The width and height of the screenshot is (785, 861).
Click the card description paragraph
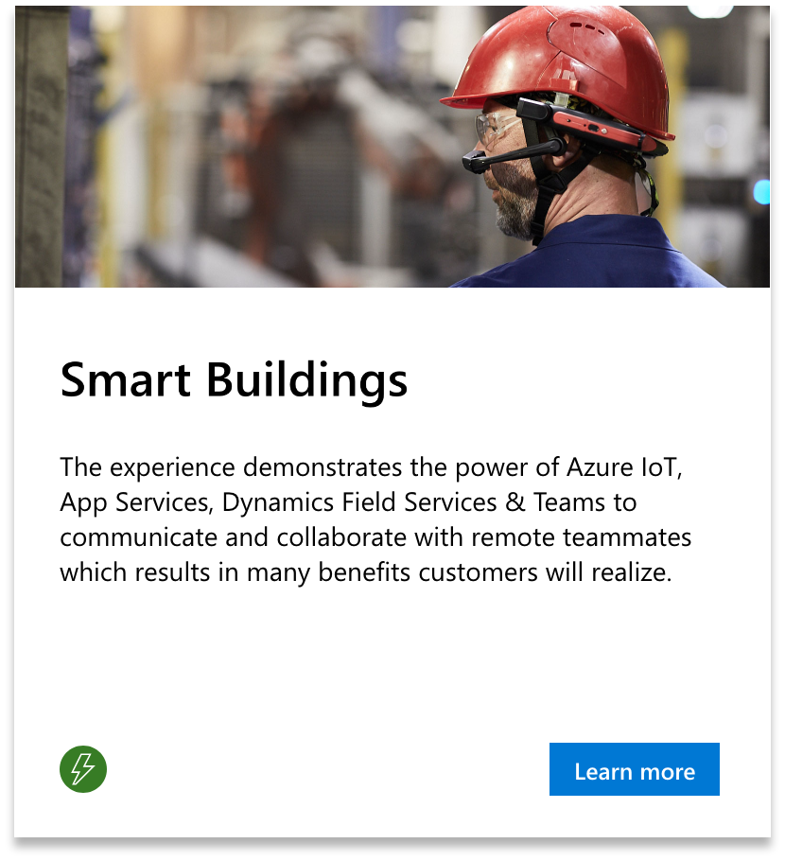coord(375,520)
